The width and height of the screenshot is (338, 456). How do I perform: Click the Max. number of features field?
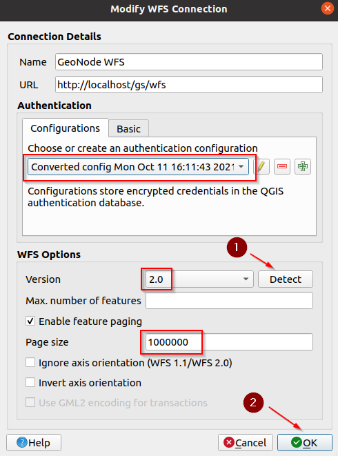229,300
